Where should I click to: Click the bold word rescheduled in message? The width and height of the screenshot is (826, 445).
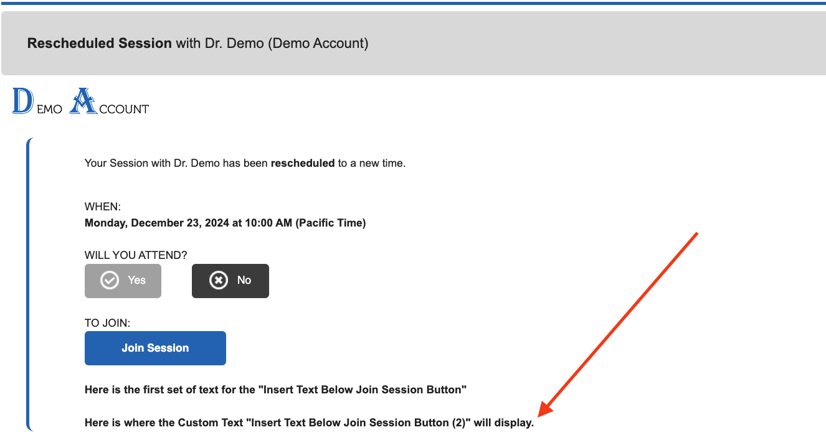pos(303,164)
